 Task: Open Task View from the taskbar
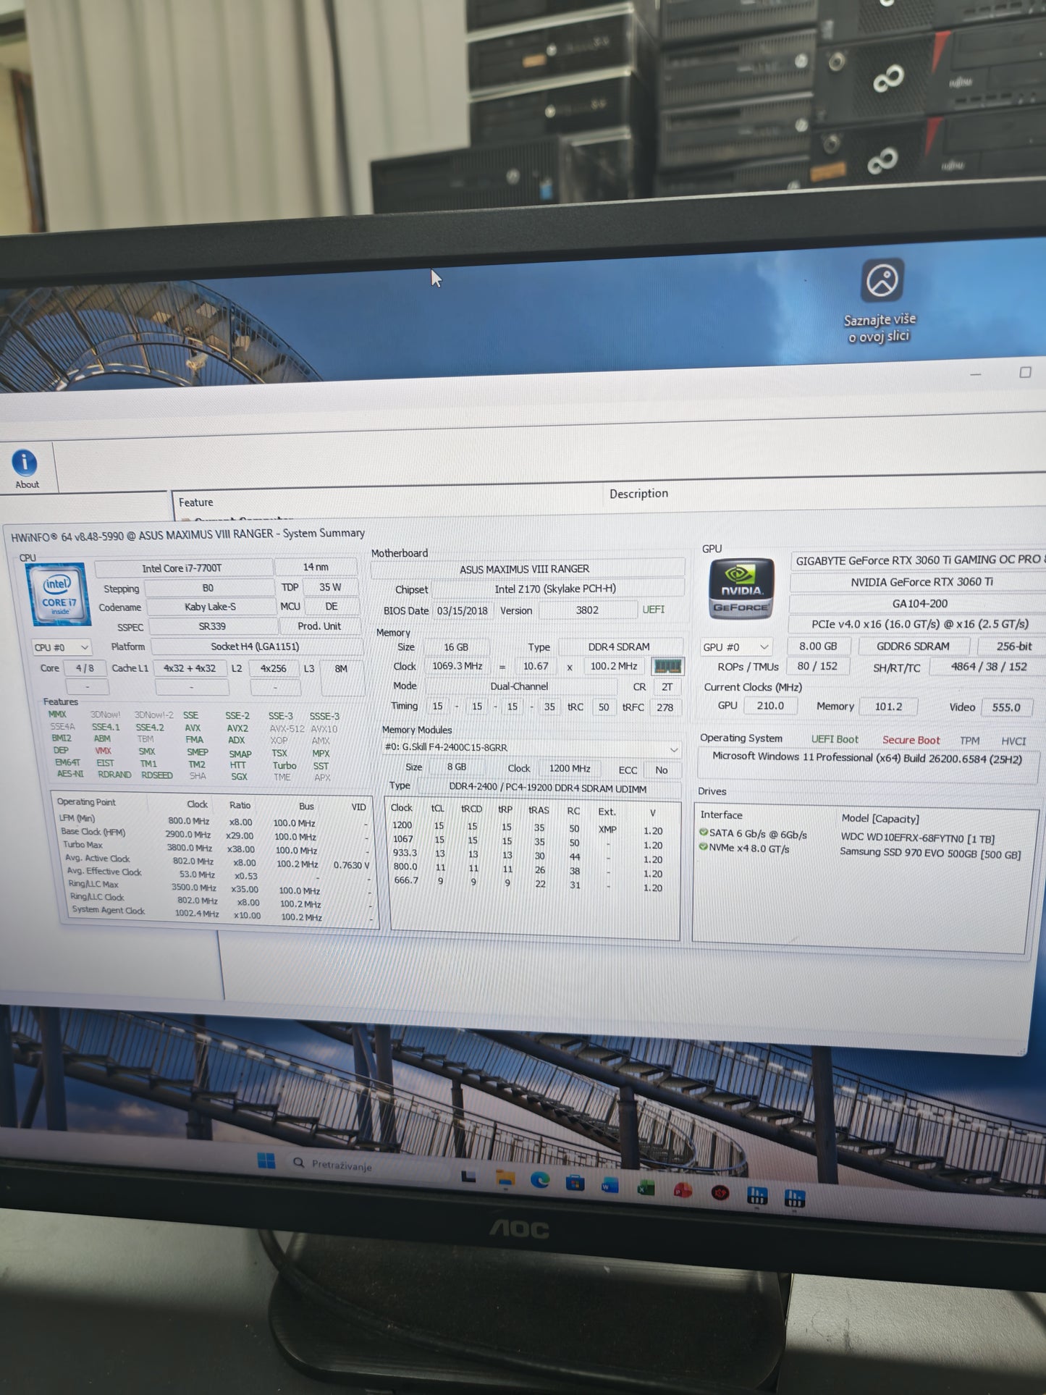click(x=468, y=1176)
